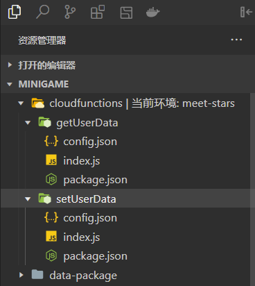
Task: Open the Search magnifier icon
Action: pos(43,12)
